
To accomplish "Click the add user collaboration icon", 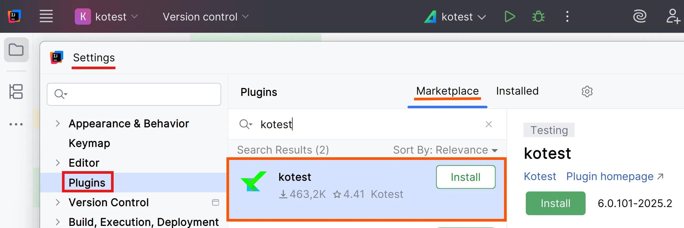I will click(672, 17).
